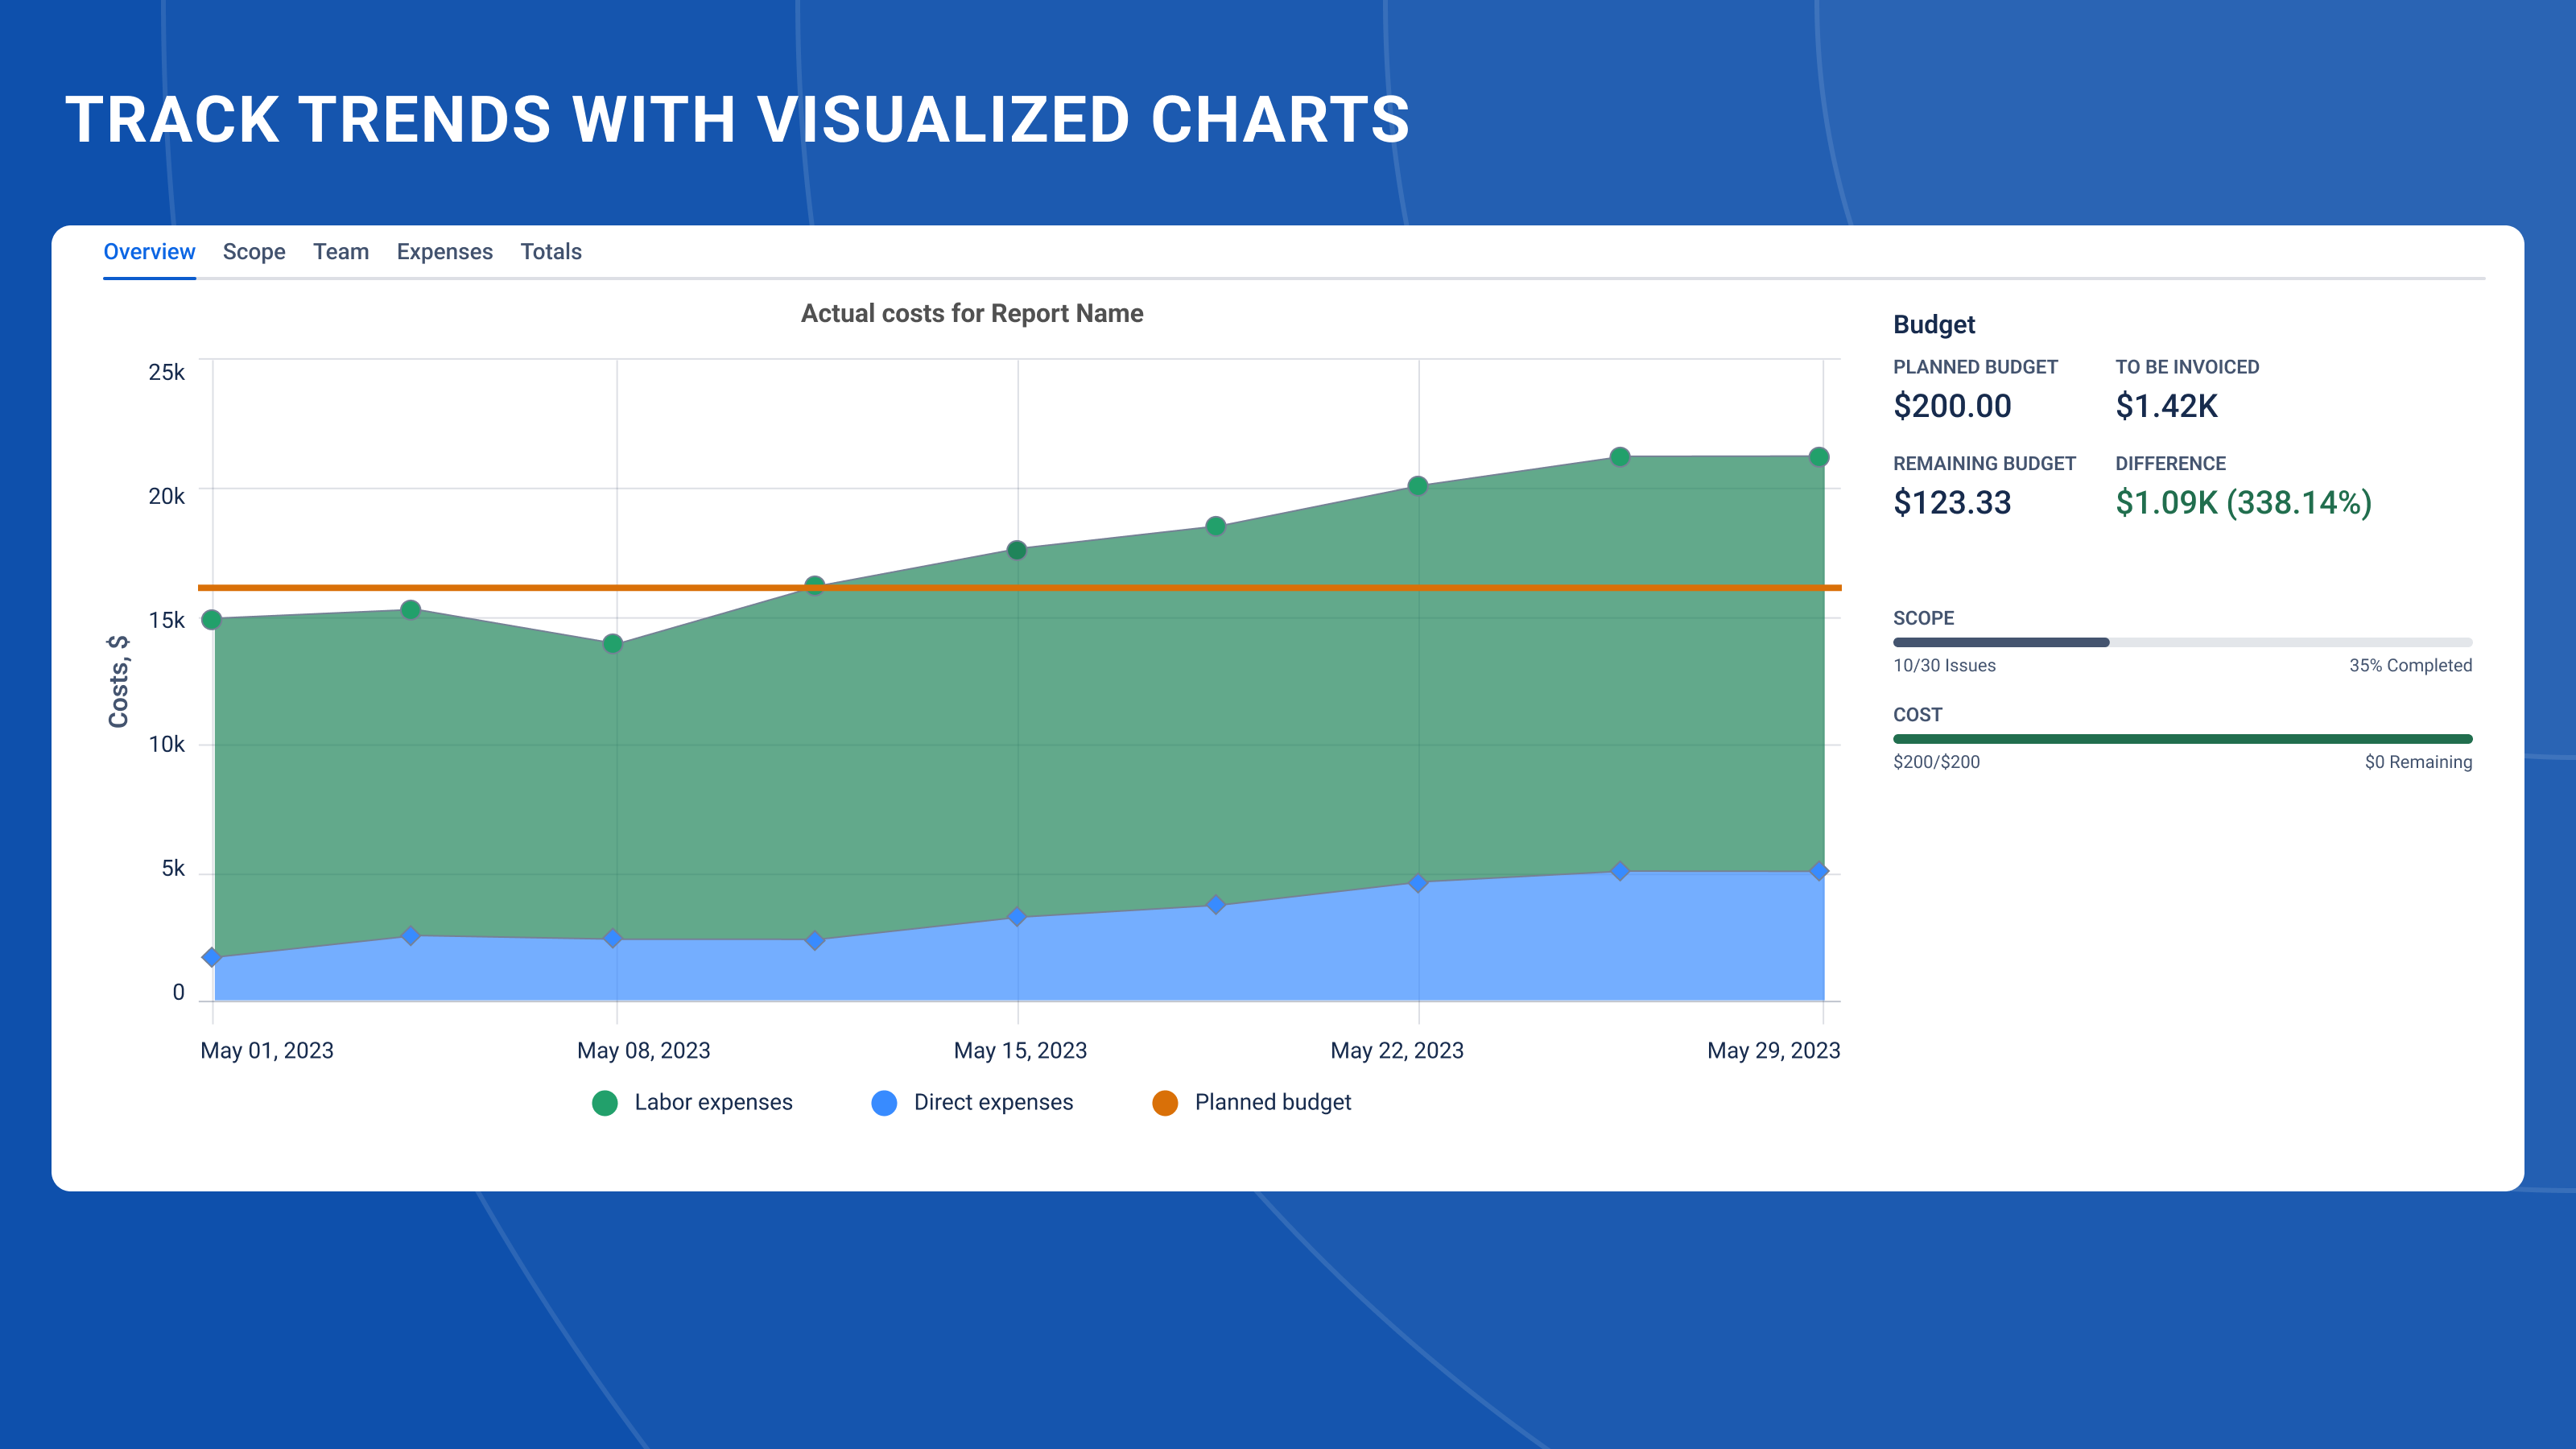
Task: Switch to the Overview tab
Action: pyautogui.click(x=148, y=252)
